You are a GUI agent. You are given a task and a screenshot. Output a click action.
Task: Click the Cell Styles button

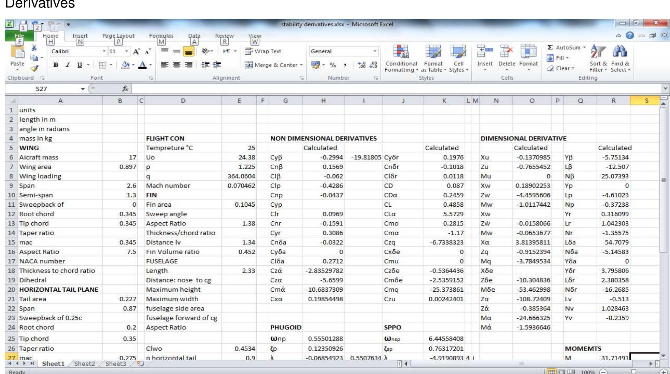458,58
